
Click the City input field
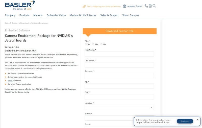(x=119, y=97)
